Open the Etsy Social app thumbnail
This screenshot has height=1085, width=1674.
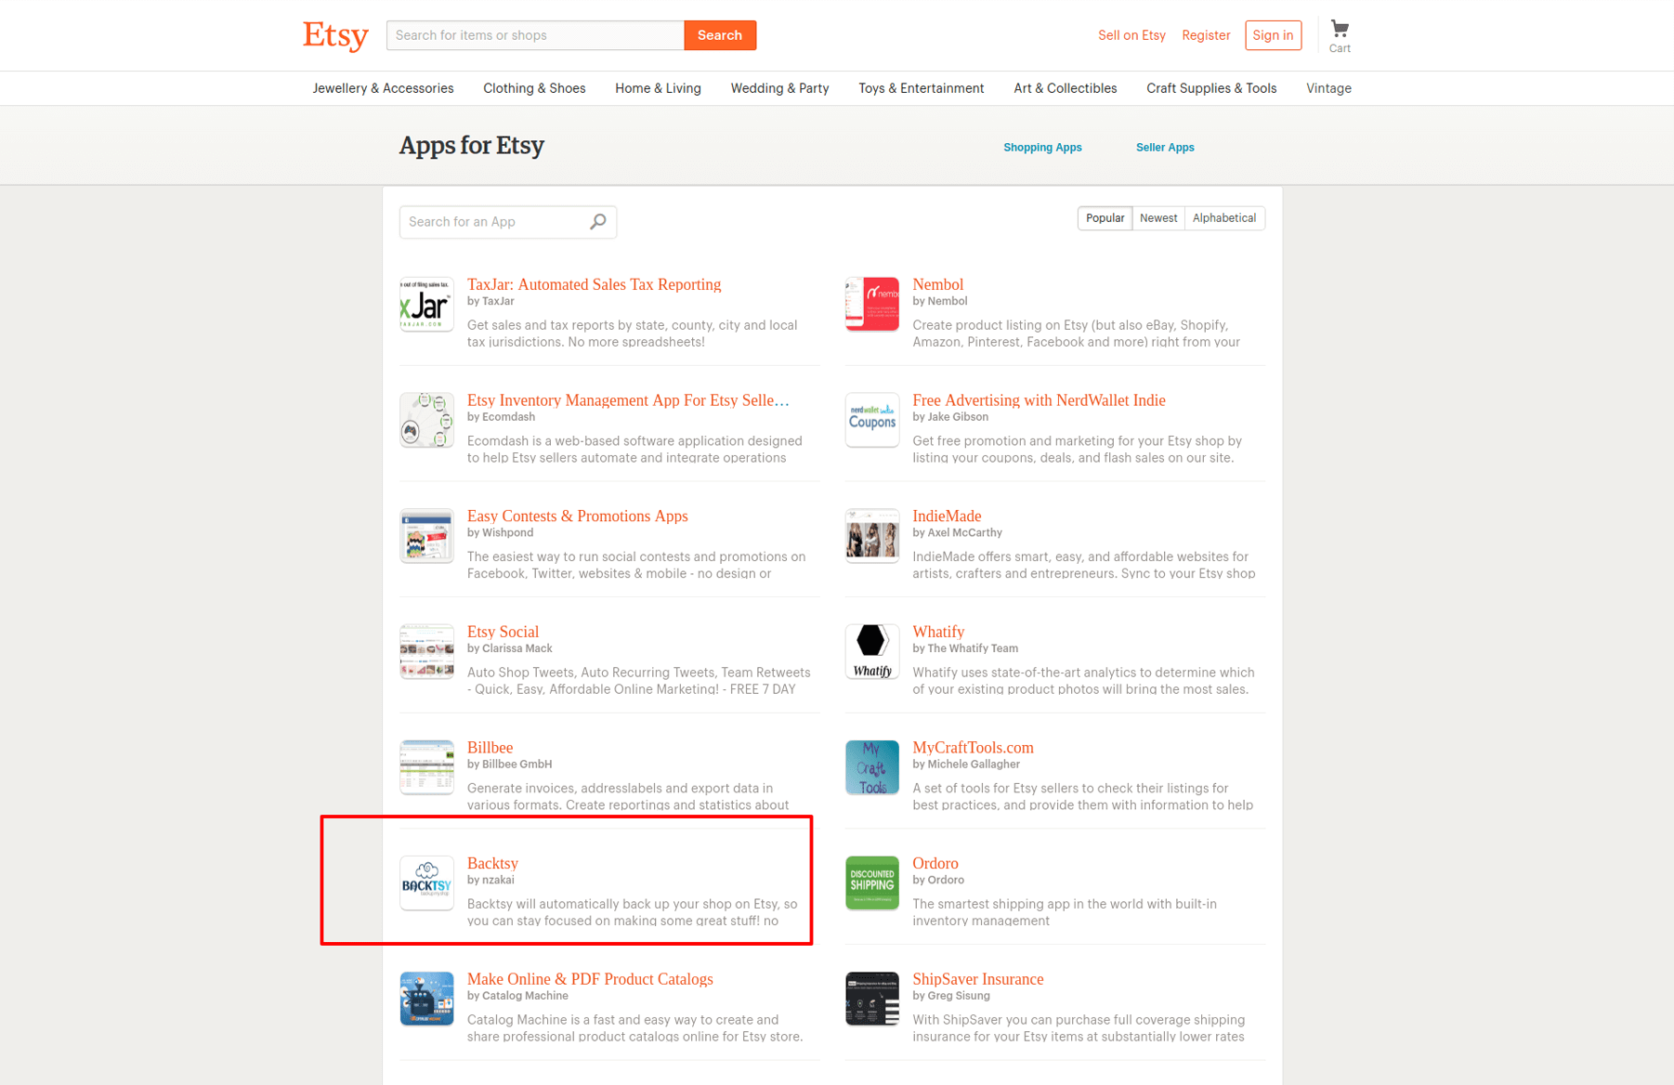pos(426,651)
